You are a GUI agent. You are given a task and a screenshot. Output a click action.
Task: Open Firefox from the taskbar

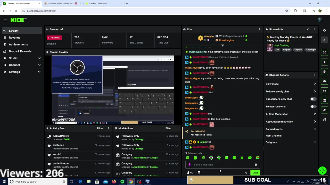tap(114, 182)
